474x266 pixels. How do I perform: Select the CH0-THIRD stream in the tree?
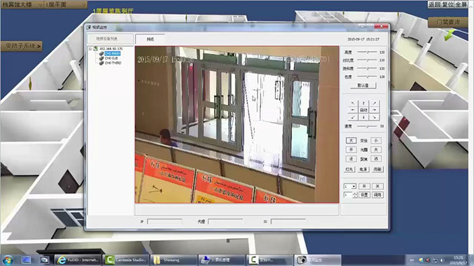[113, 63]
